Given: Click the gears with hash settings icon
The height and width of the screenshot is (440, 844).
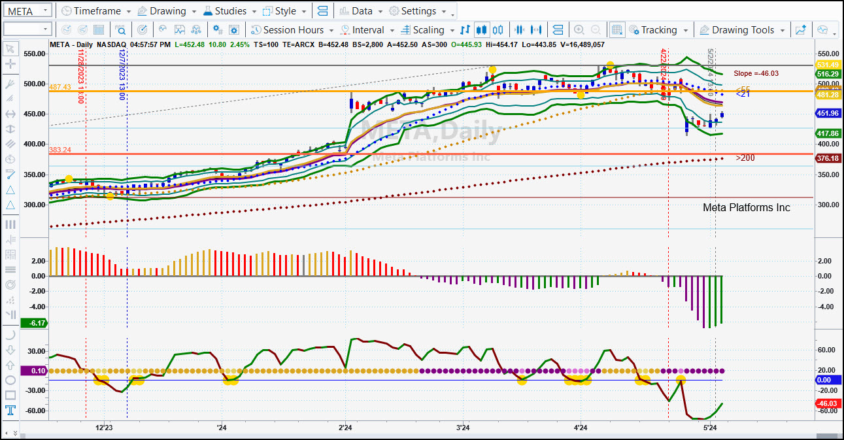Looking at the screenshot, I should (x=218, y=29).
